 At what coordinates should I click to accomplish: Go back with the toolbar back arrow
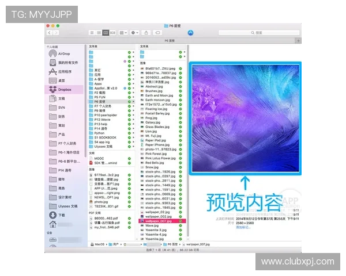[48, 33]
